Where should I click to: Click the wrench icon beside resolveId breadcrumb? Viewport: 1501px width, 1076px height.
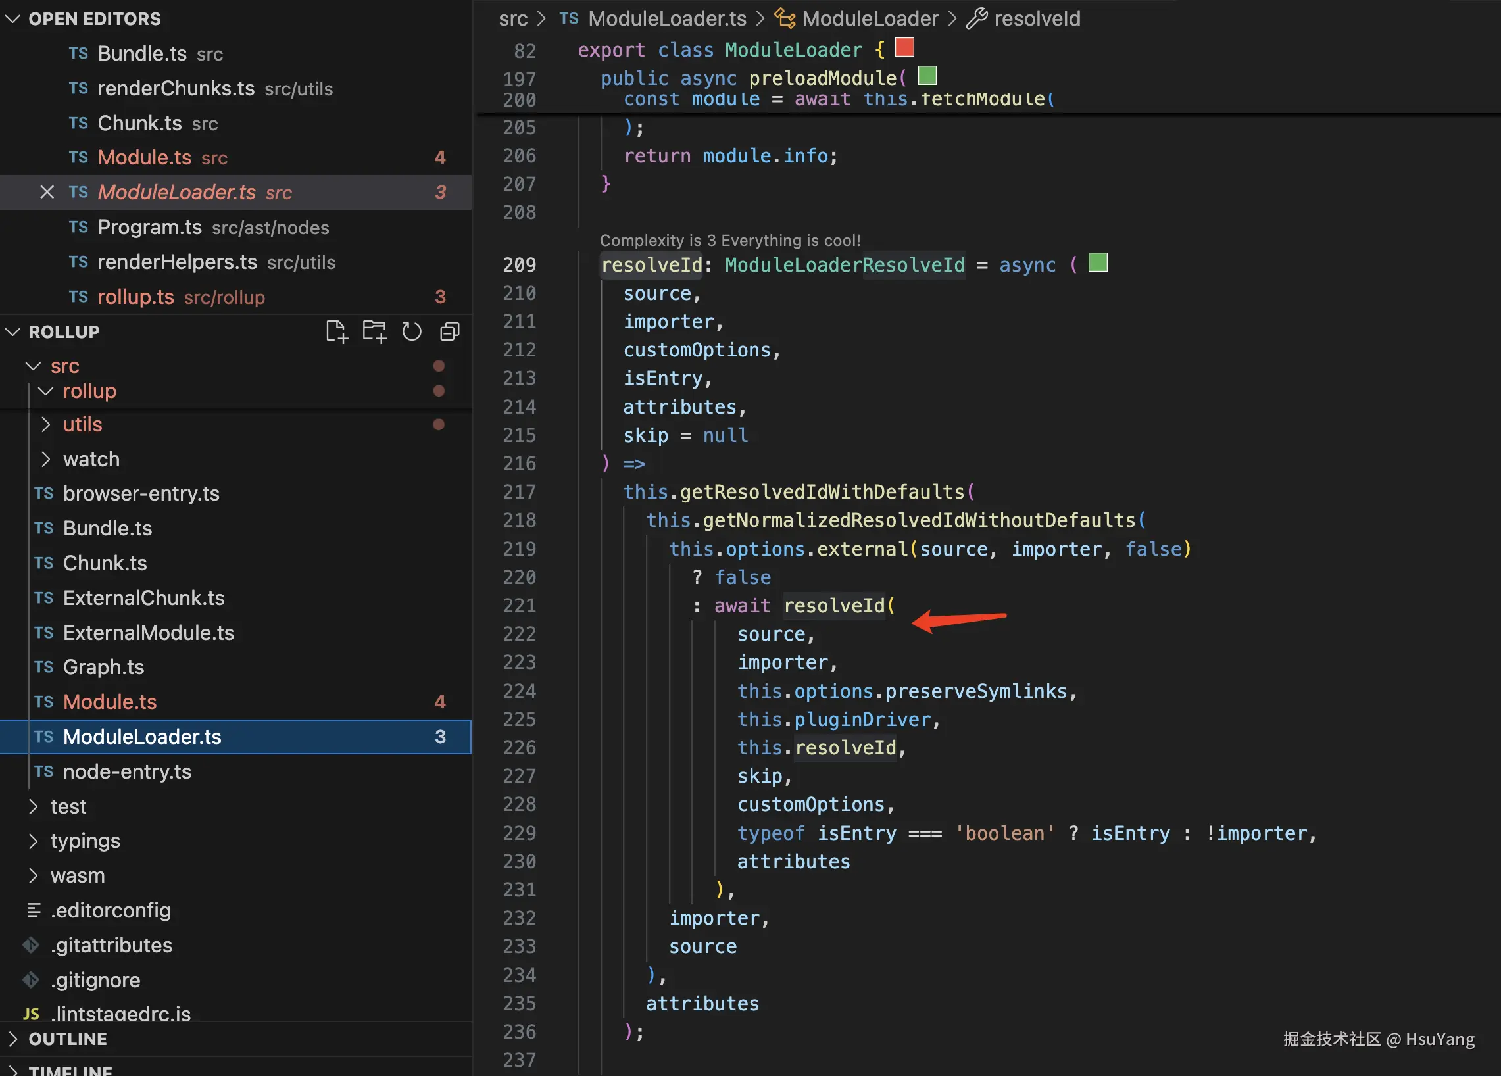977,18
